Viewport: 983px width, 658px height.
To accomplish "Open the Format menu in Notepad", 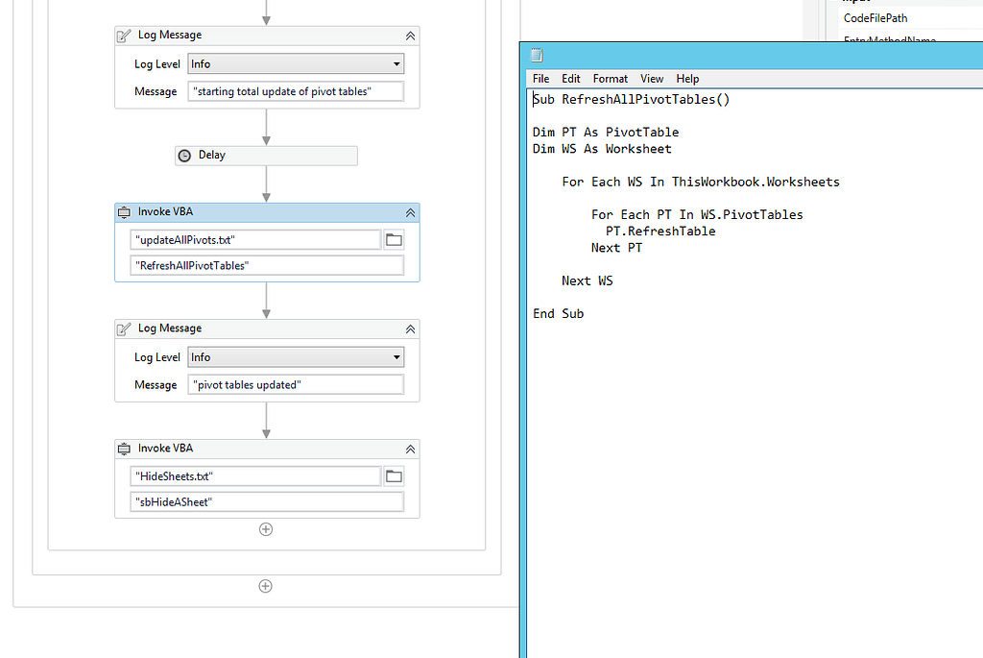I will tap(611, 78).
